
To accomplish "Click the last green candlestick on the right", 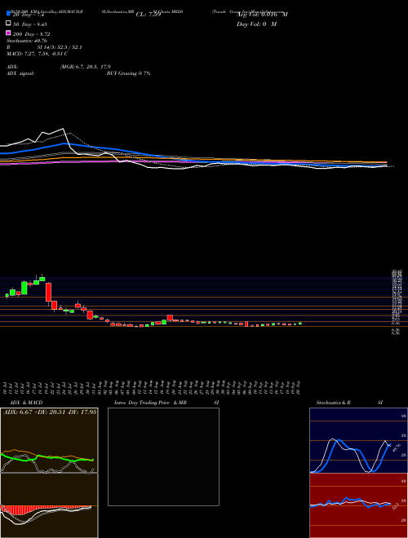I will point(300,324).
